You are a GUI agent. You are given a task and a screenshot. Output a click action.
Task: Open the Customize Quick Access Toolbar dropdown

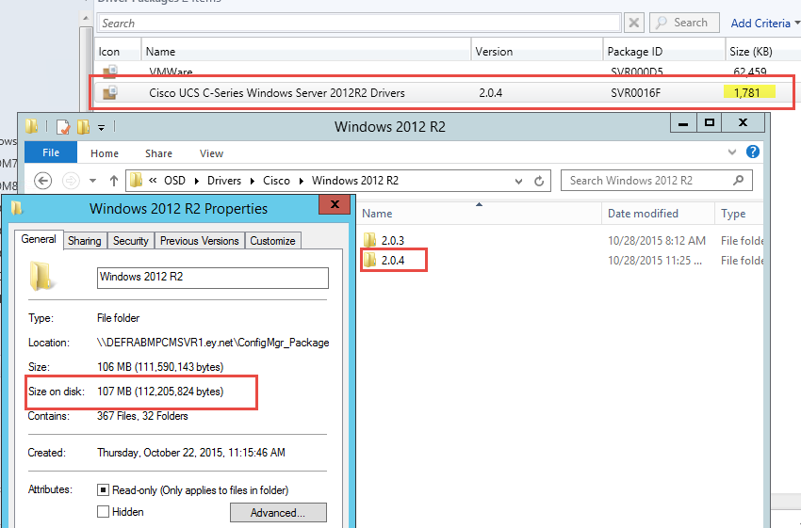(101, 128)
